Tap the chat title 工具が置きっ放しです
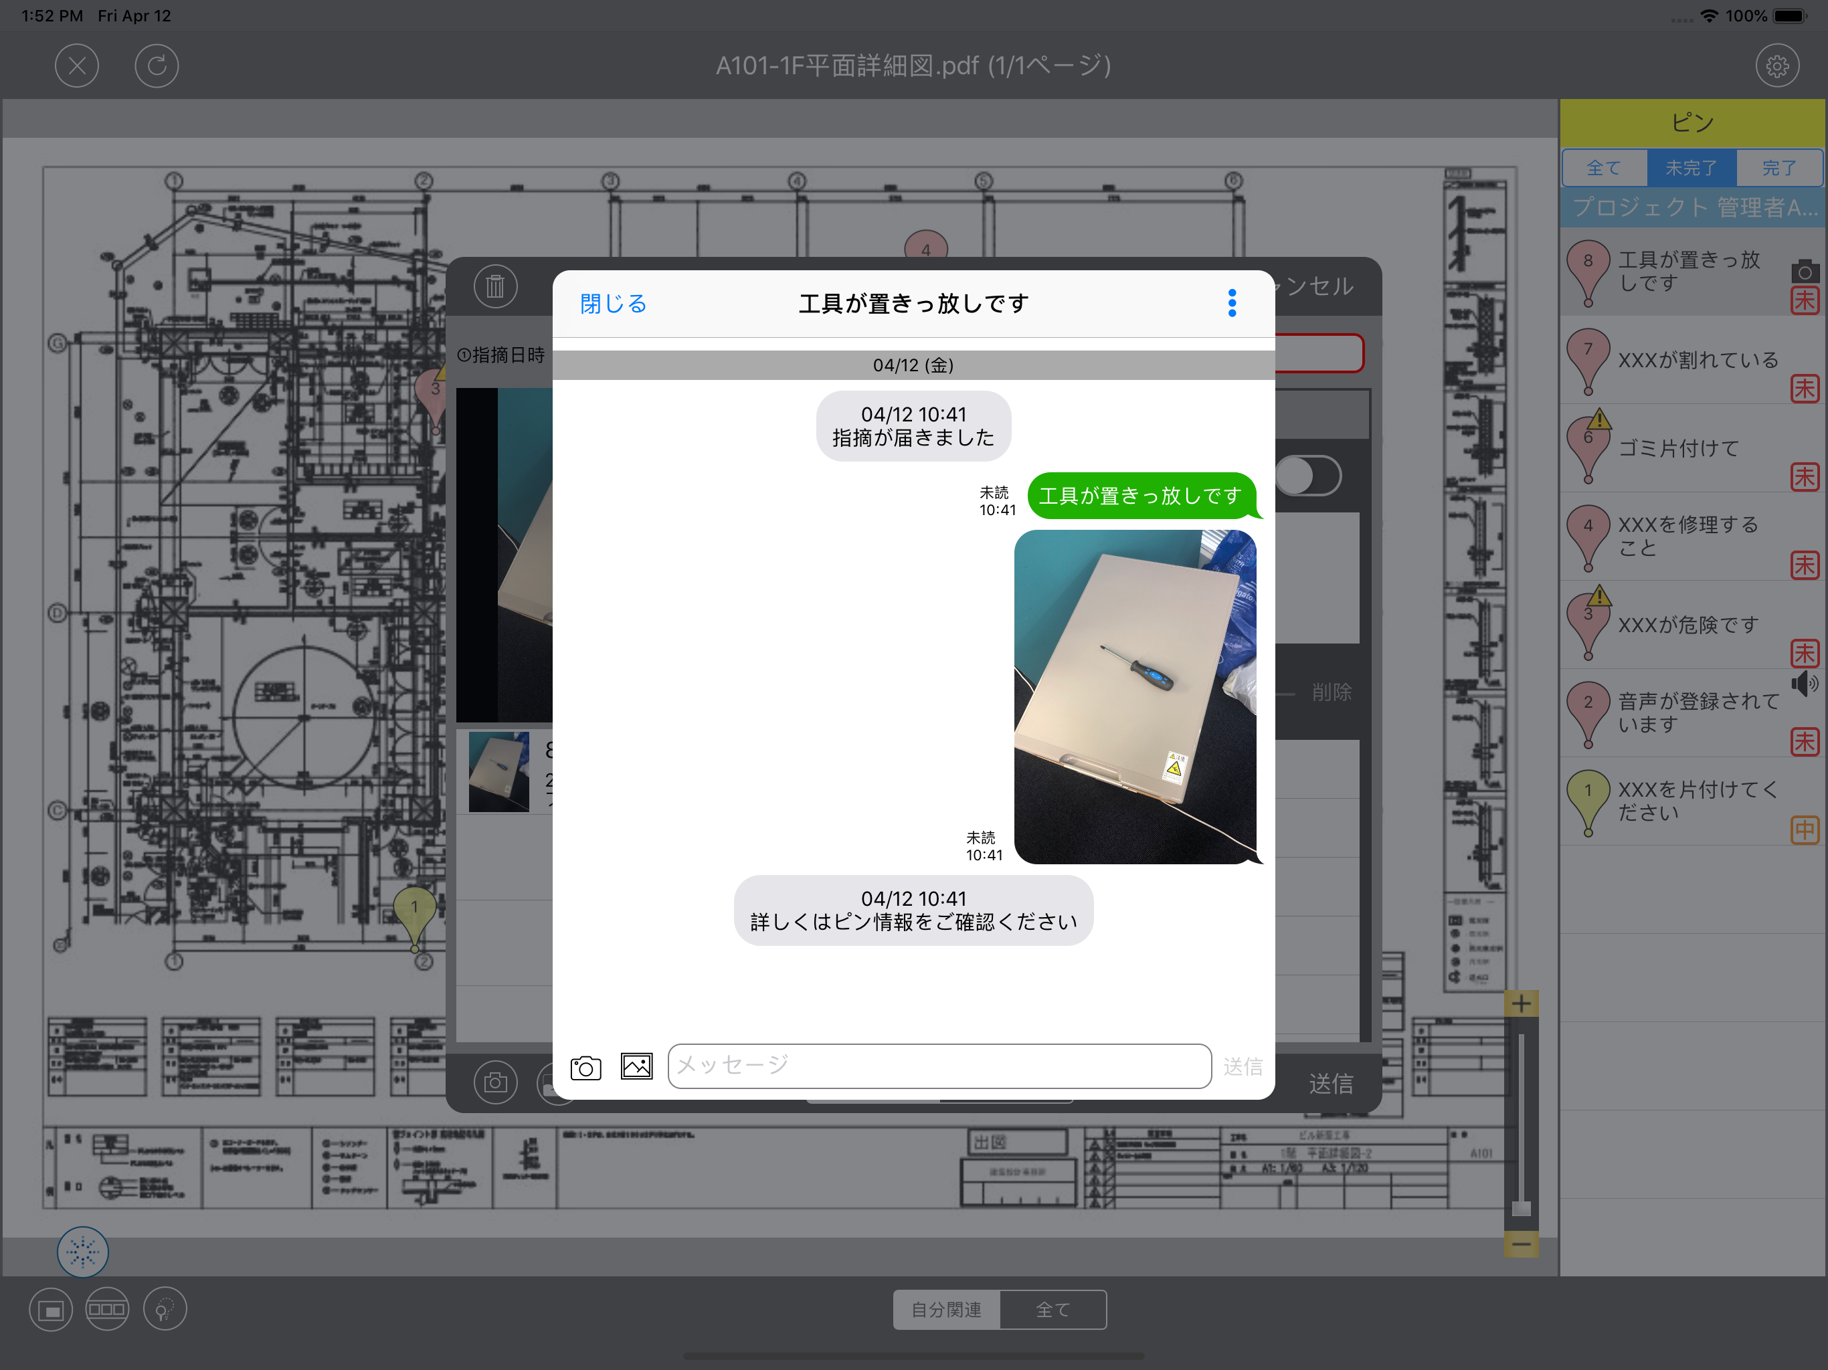The width and height of the screenshot is (1828, 1370). click(913, 303)
